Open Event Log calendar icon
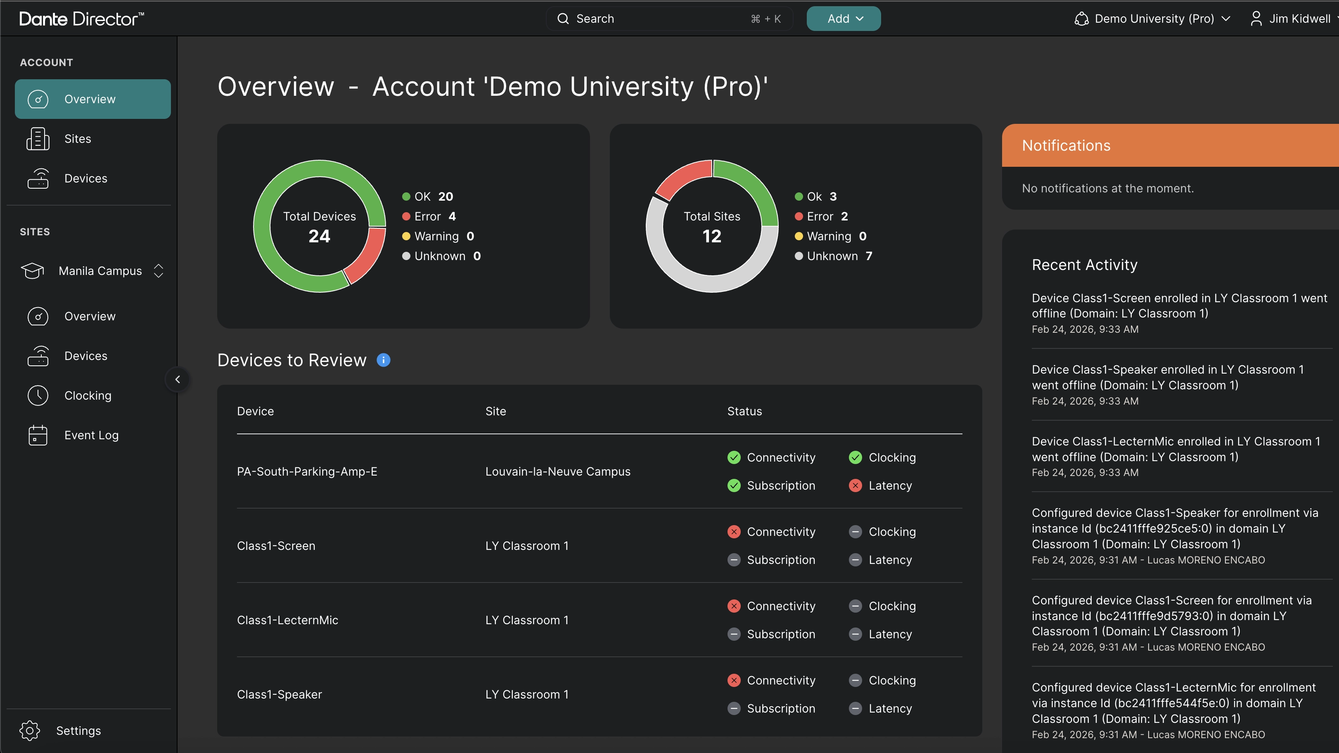 point(38,435)
